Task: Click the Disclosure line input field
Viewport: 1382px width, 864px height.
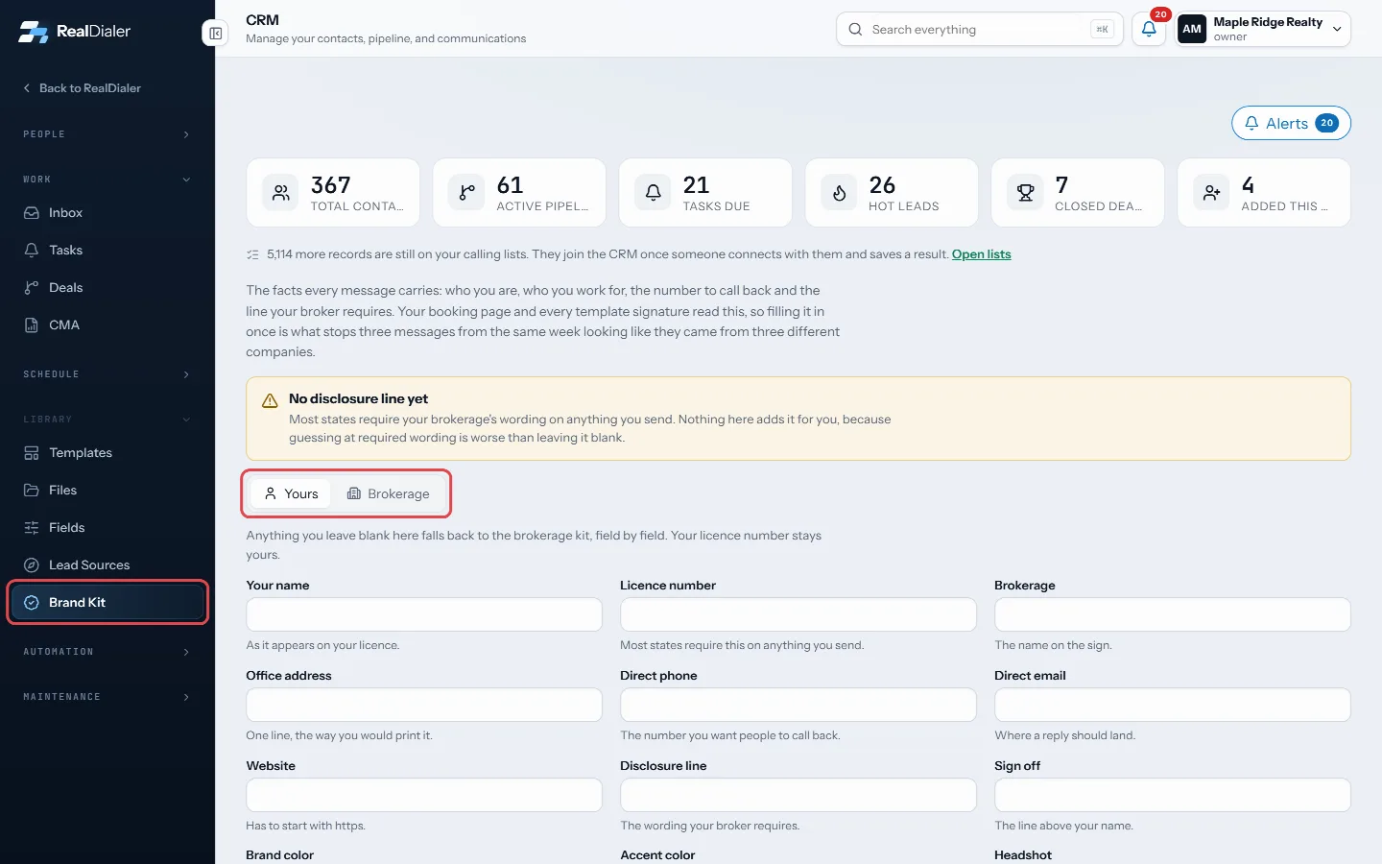Action: [x=798, y=795]
